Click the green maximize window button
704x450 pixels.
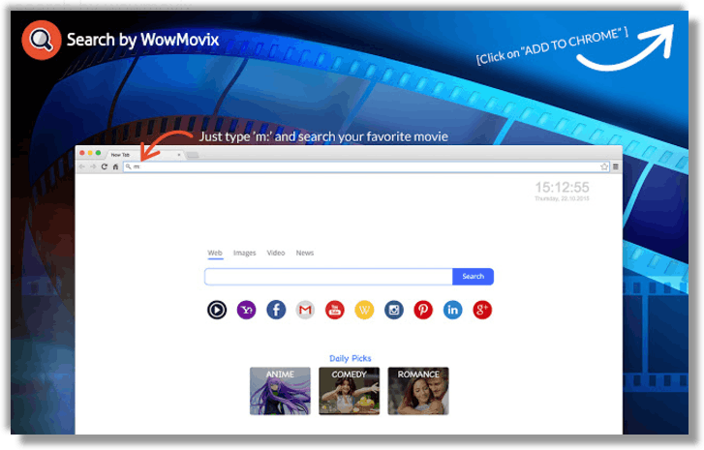[99, 153]
